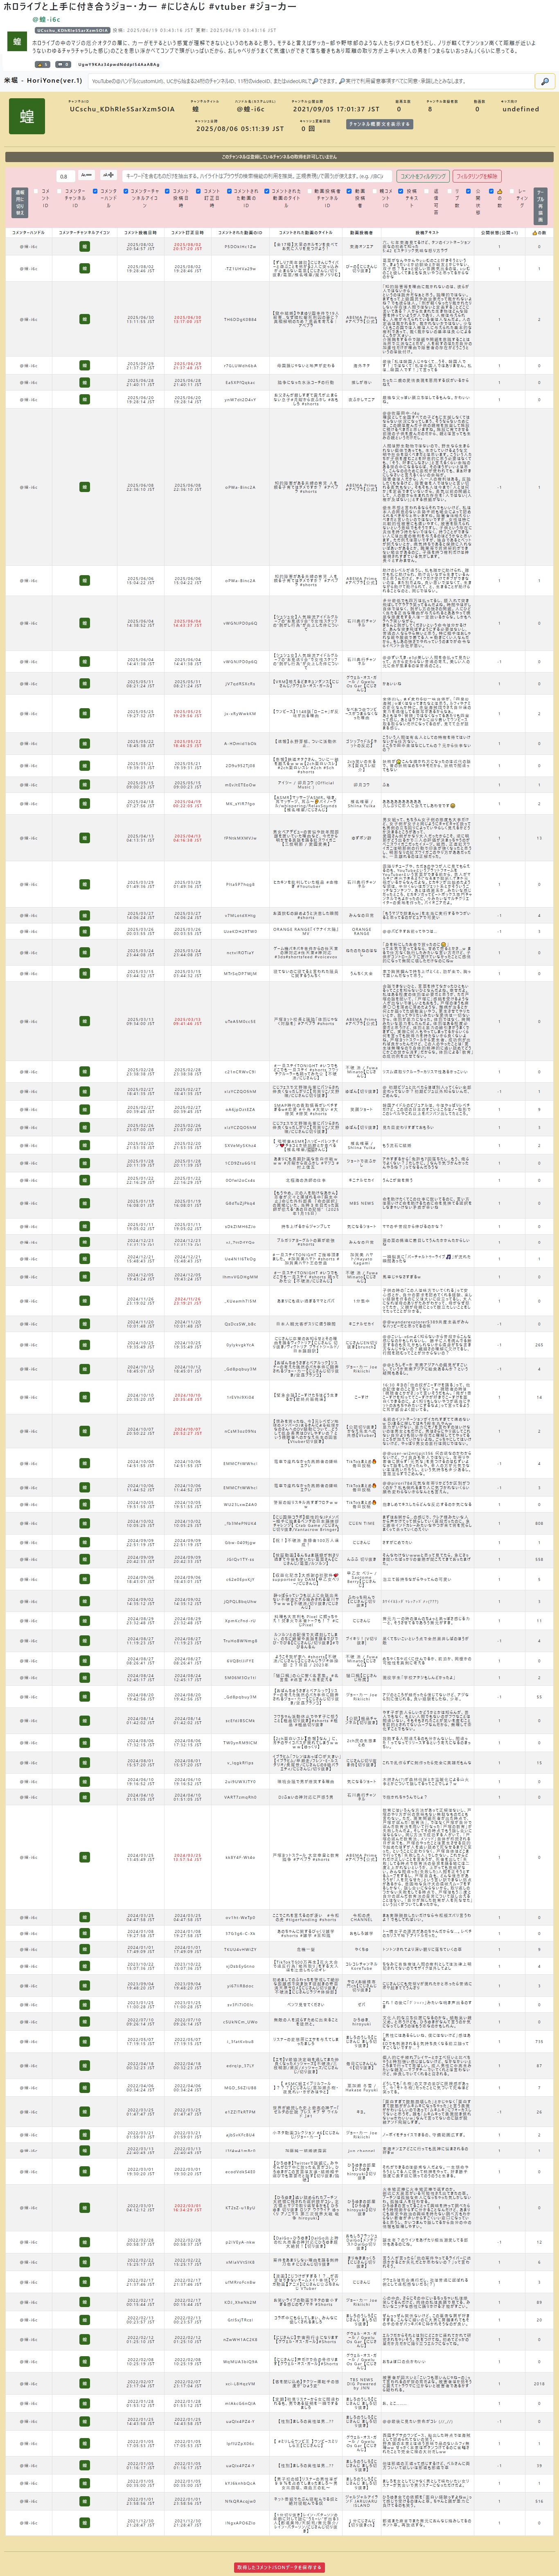This screenshot has height=2576, width=559.
Task: Click the left blue 選択肢 switch button
Action: click(20, 203)
